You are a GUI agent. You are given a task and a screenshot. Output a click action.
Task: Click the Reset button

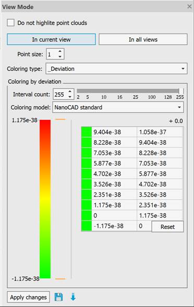tap(167, 227)
